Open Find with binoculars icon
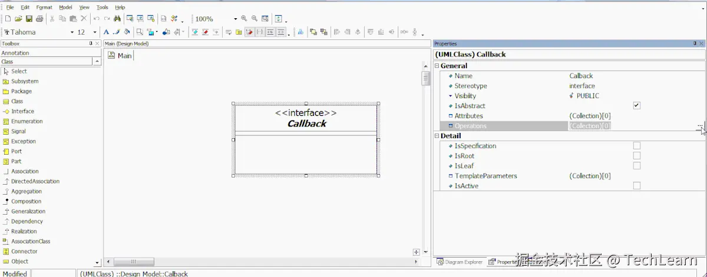 (117, 19)
